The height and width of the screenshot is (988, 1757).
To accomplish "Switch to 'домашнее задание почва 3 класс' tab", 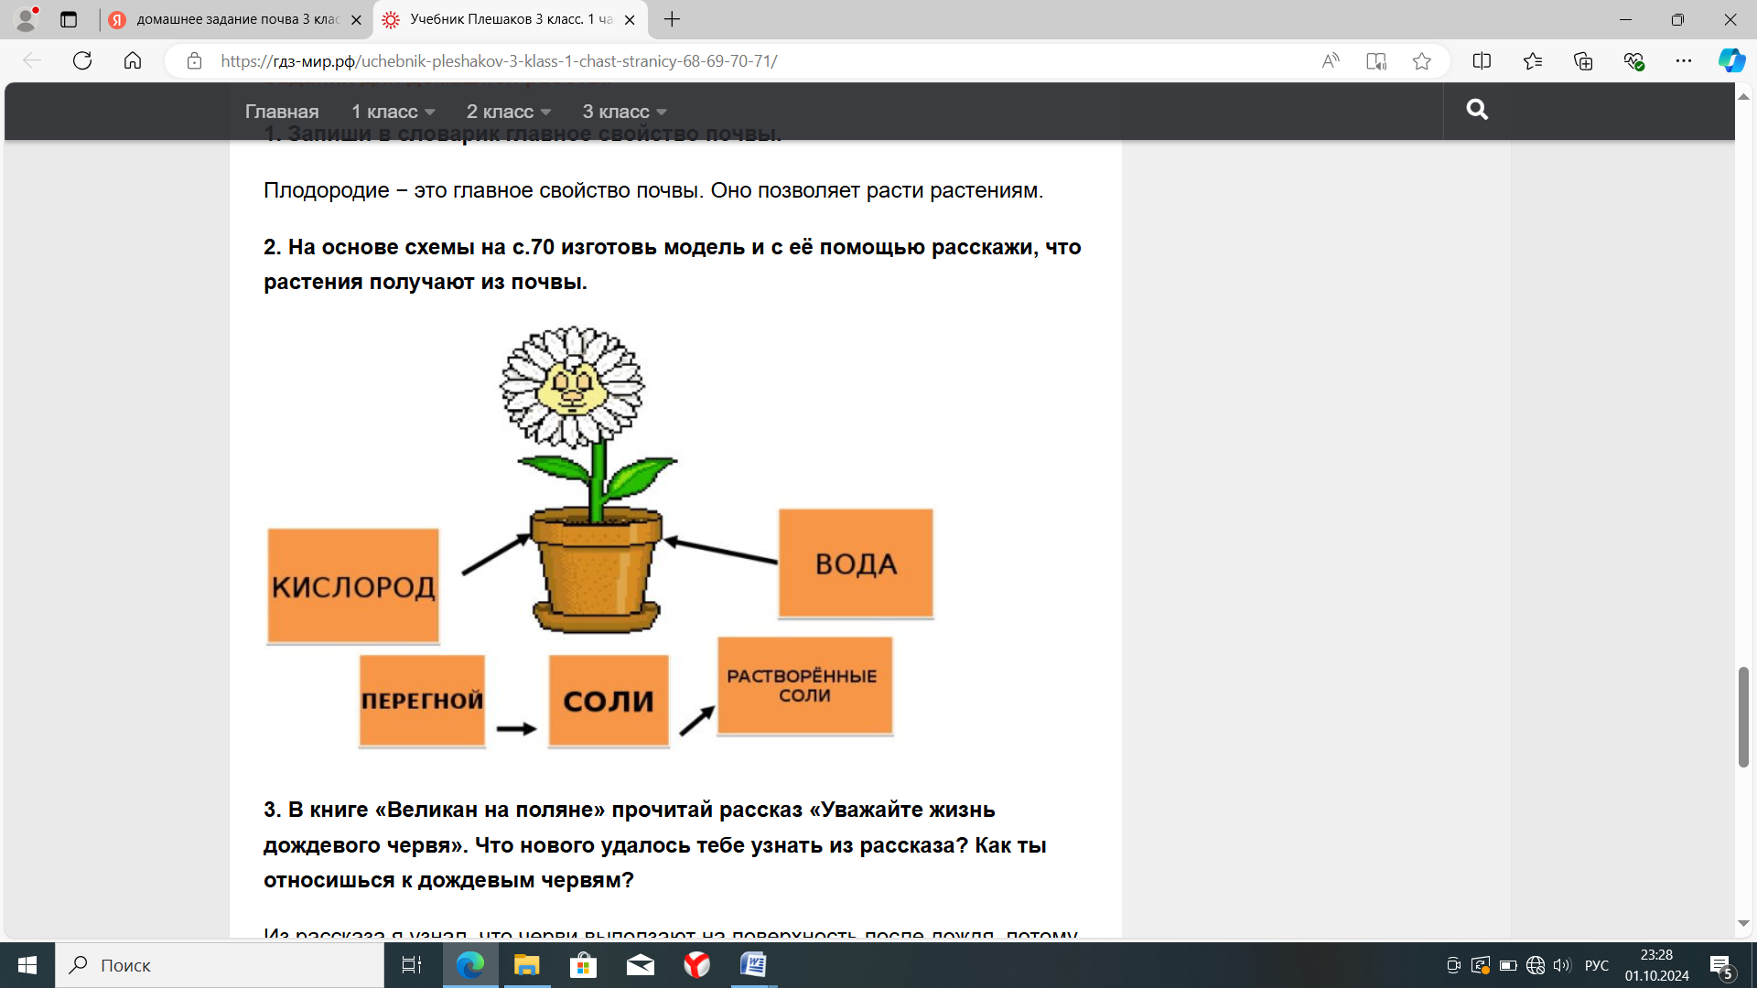I will [x=236, y=19].
